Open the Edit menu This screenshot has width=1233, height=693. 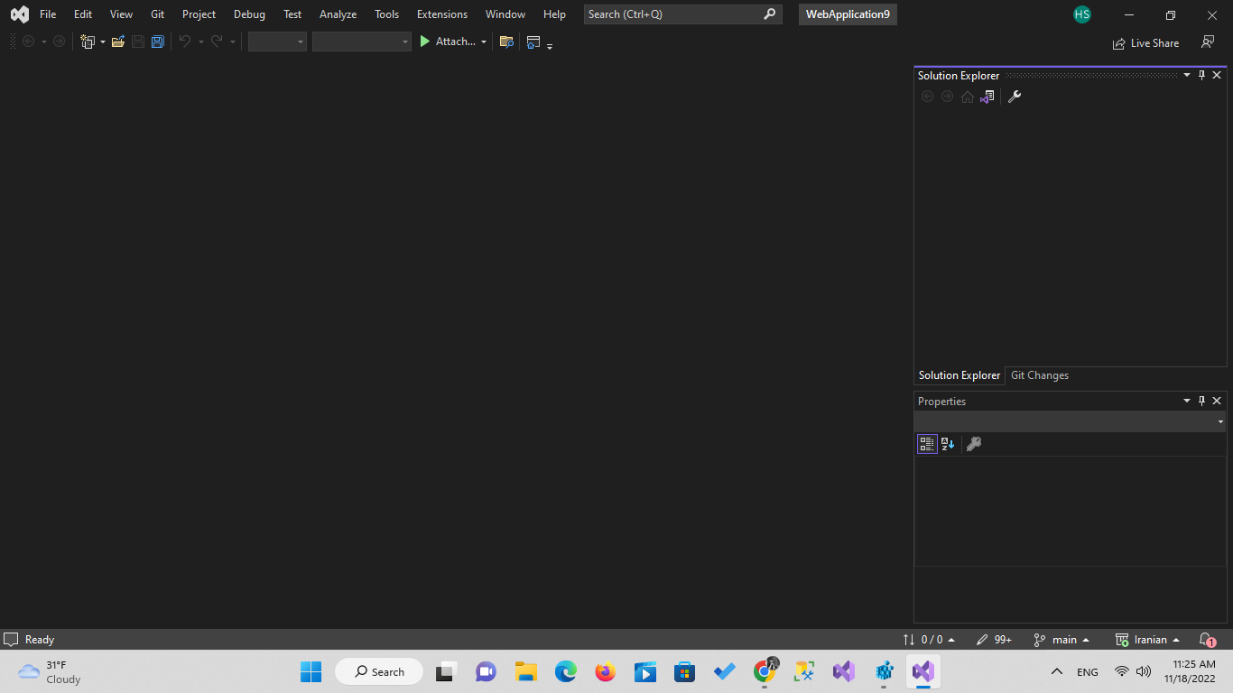(x=83, y=14)
